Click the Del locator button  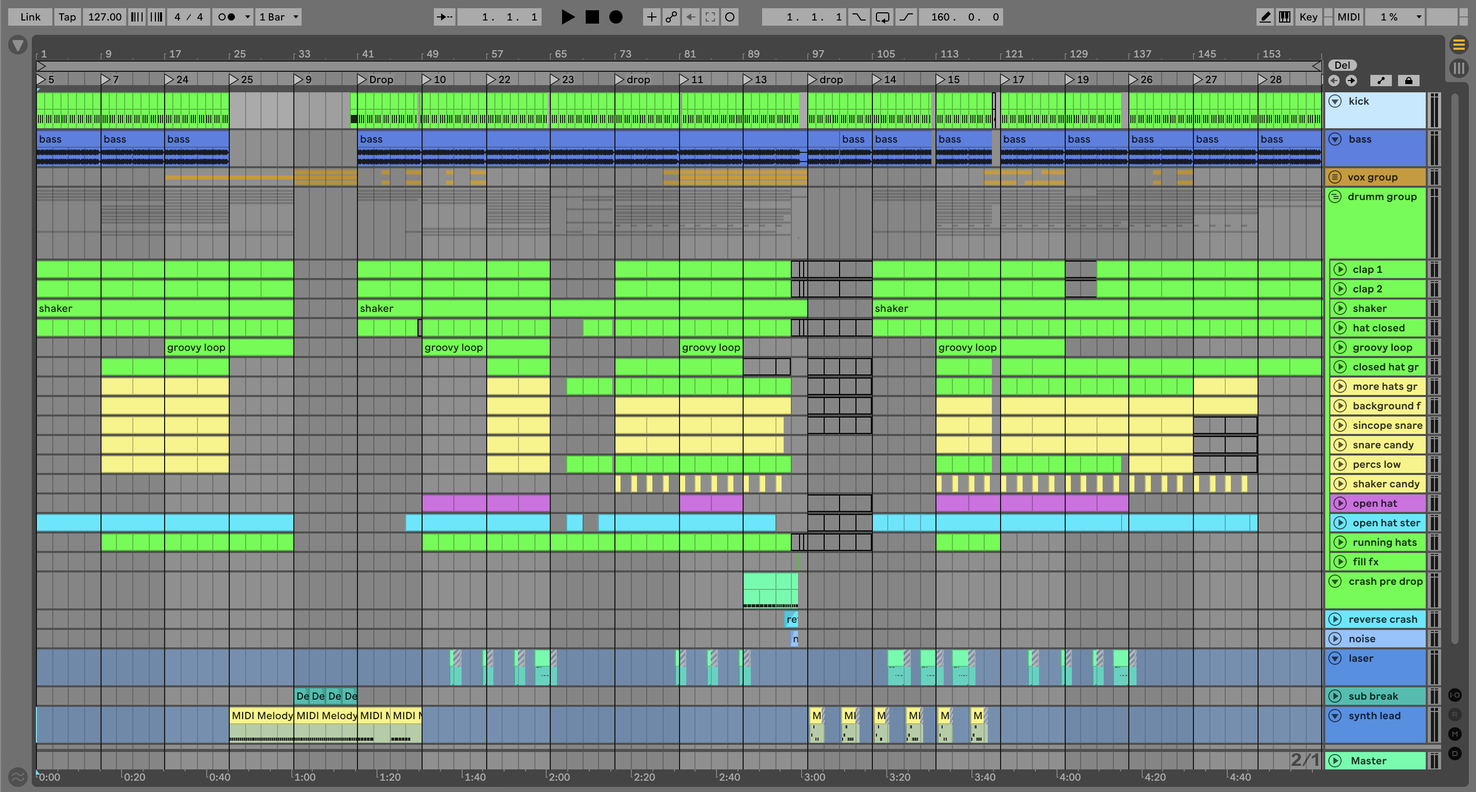[x=1342, y=65]
